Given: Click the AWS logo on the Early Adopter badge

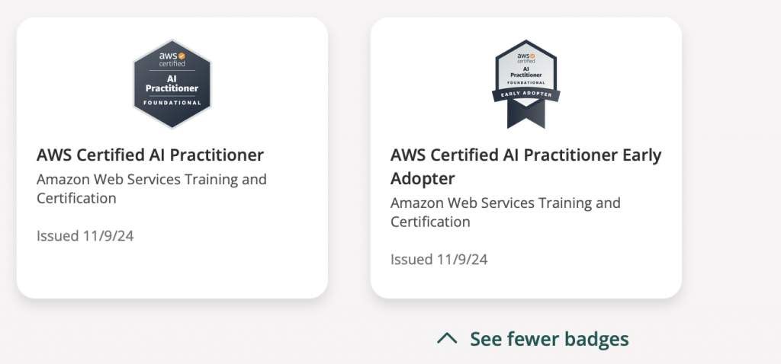Looking at the screenshot, I should pos(525,57).
